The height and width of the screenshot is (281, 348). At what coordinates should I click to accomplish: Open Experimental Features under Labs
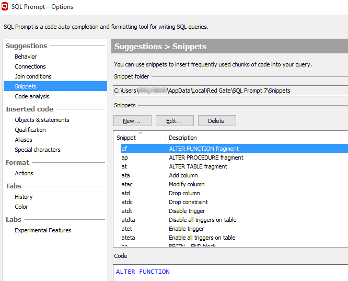(x=43, y=230)
